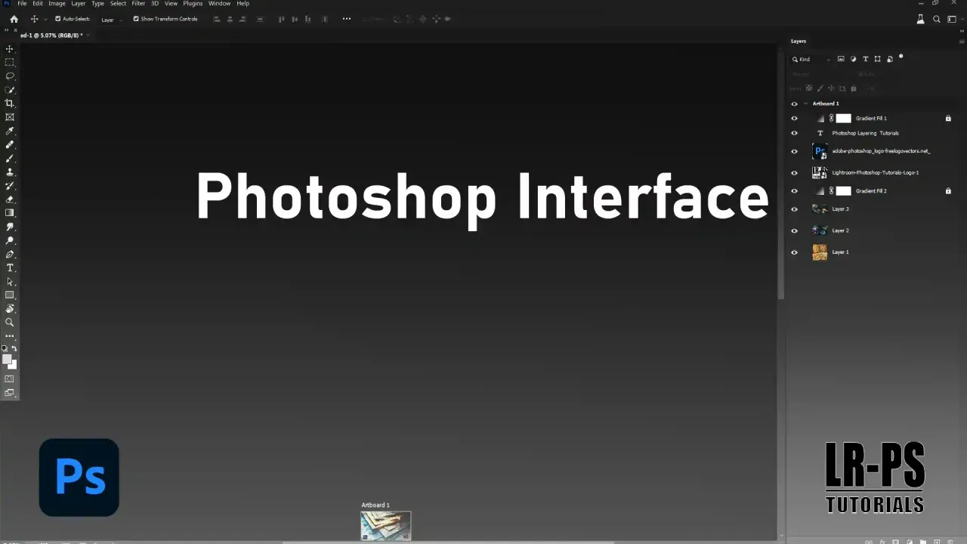967x544 pixels.
Task: Toggle Show Transform Controls checkbox
Action: click(136, 19)
